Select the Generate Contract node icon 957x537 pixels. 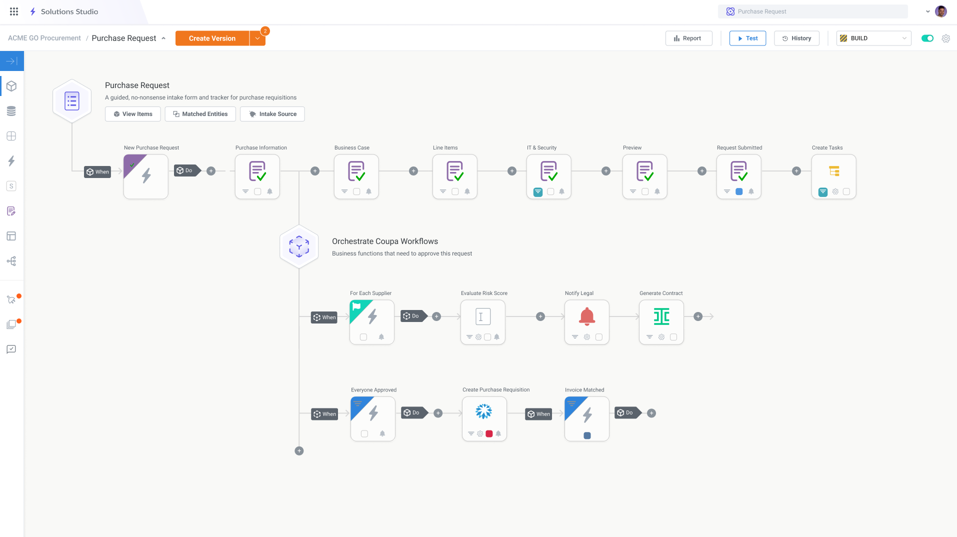coord(661,316)
